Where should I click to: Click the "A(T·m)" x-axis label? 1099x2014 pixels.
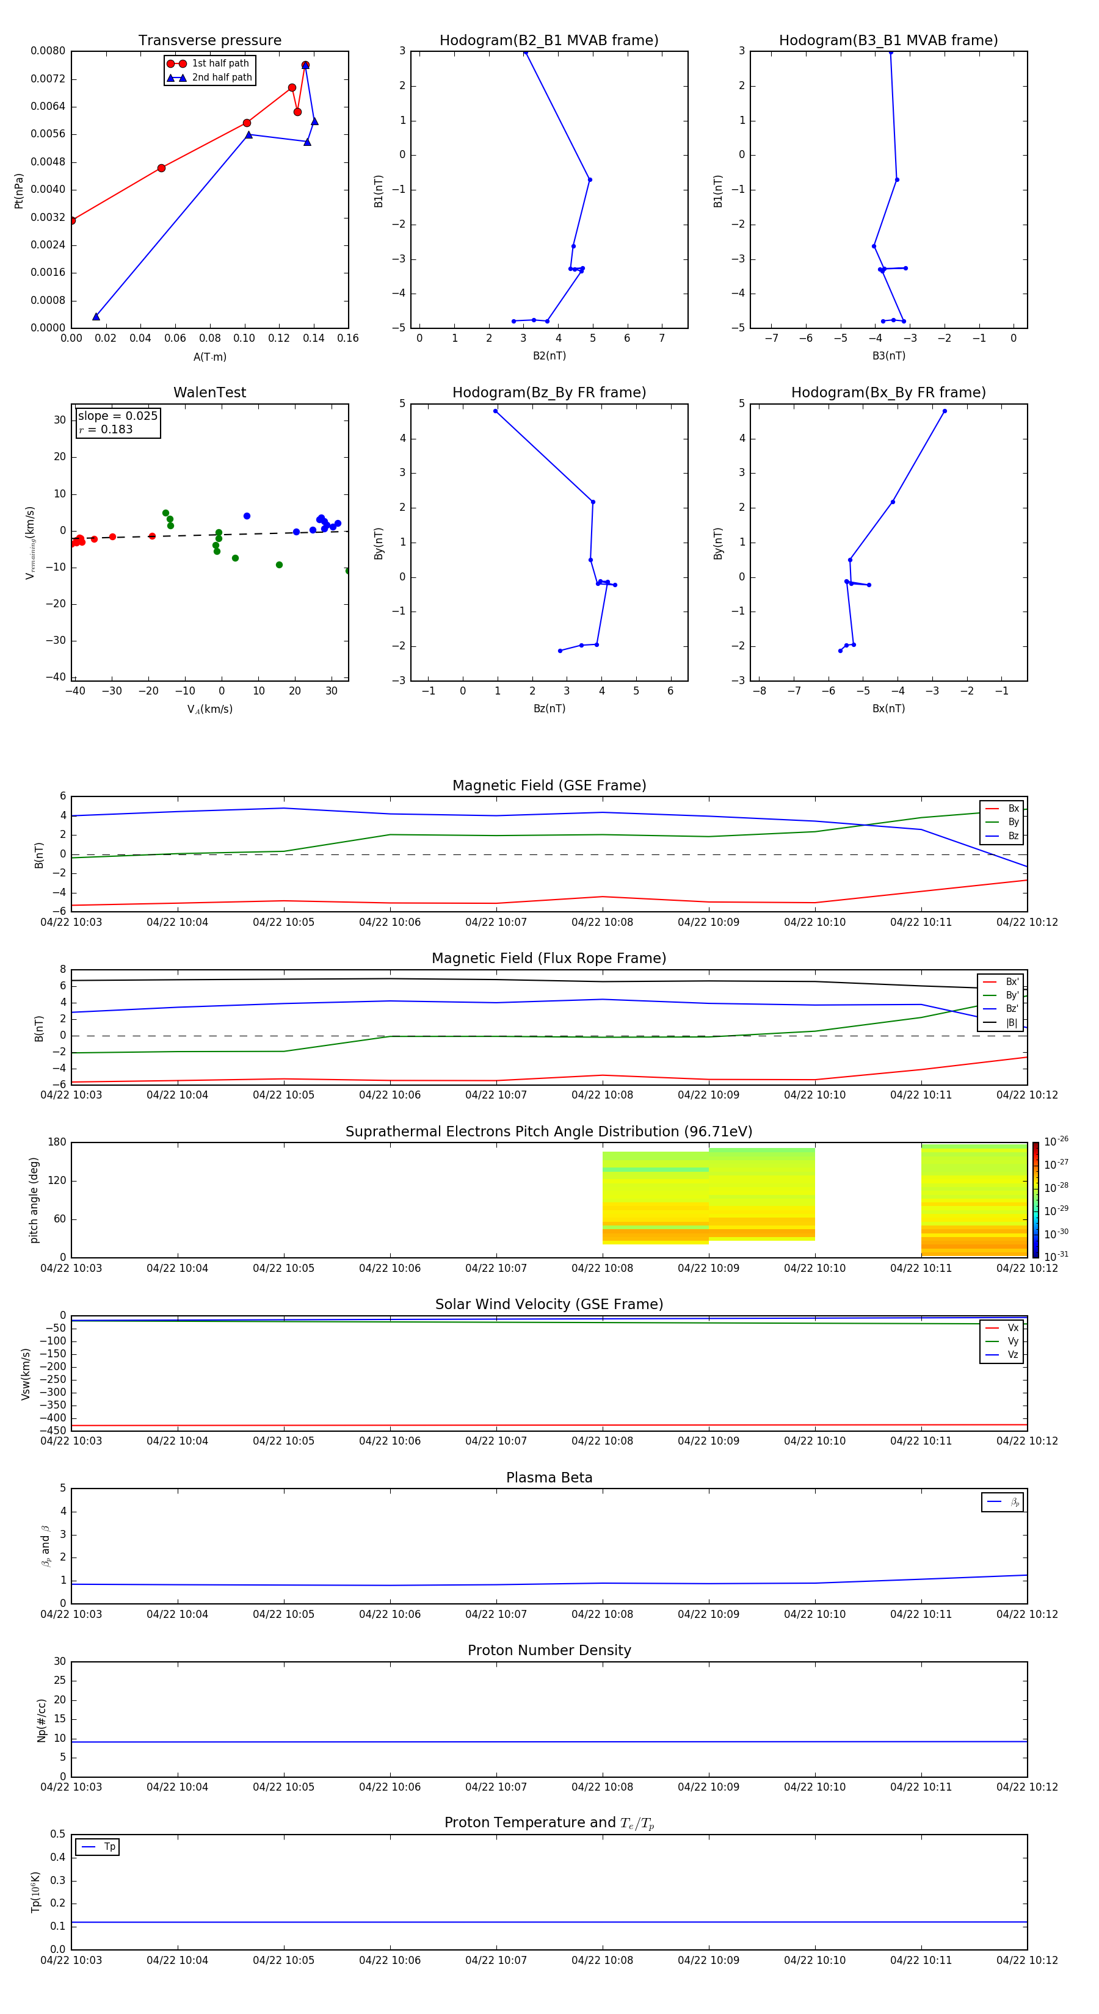209,357
